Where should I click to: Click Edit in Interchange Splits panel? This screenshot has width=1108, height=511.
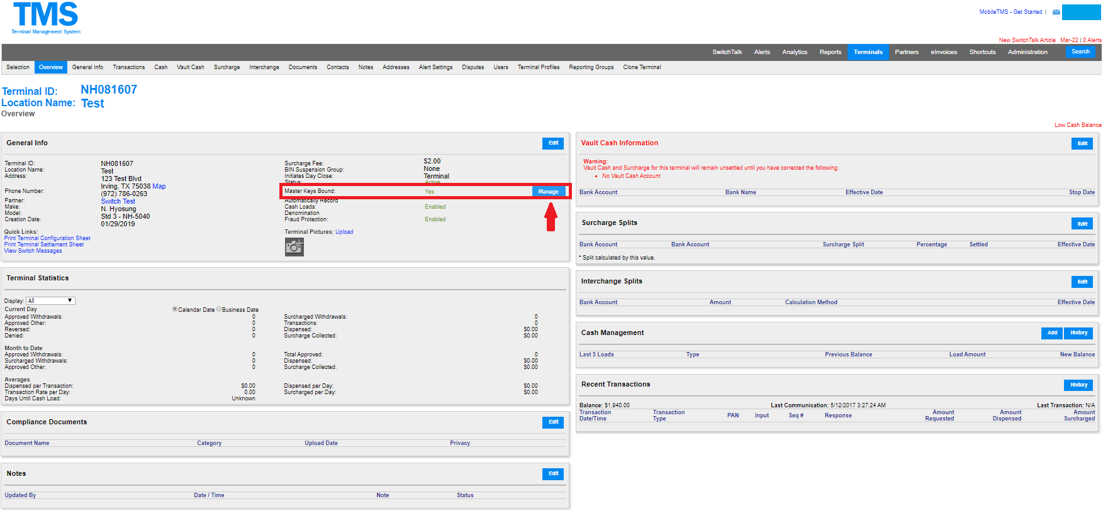click(1082, 282)
